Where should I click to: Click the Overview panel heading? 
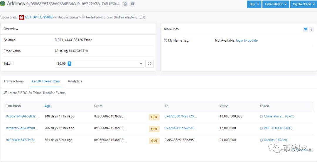(x=11, y=29)
